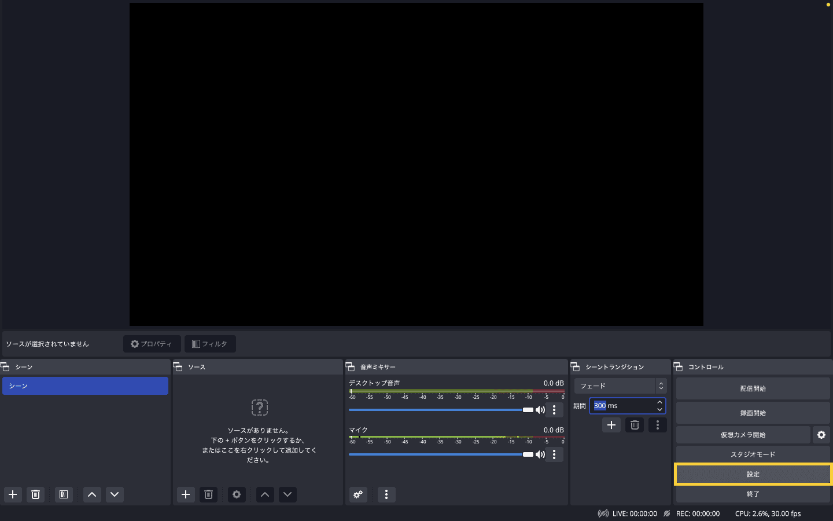Click the question mark no-sources icon
This screenshot has width=833, height=521.
point(260,407)
